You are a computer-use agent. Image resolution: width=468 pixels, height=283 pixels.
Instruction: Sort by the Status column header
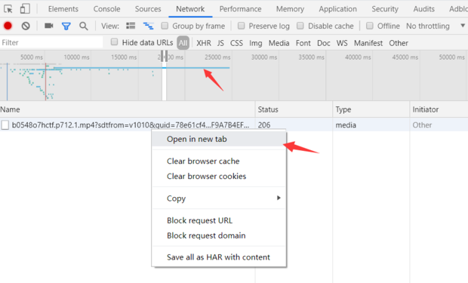tap(294, 109)
